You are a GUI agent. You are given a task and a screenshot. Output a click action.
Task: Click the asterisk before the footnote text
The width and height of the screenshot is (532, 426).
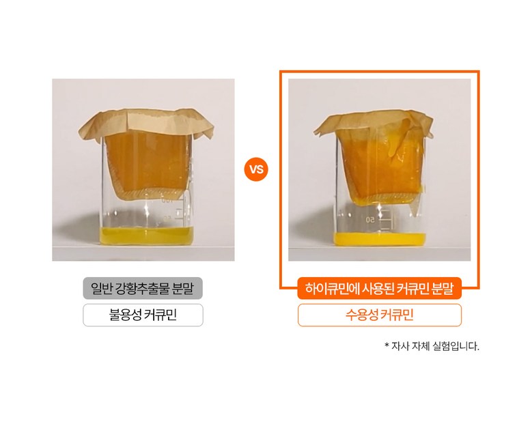pos(387,345)
